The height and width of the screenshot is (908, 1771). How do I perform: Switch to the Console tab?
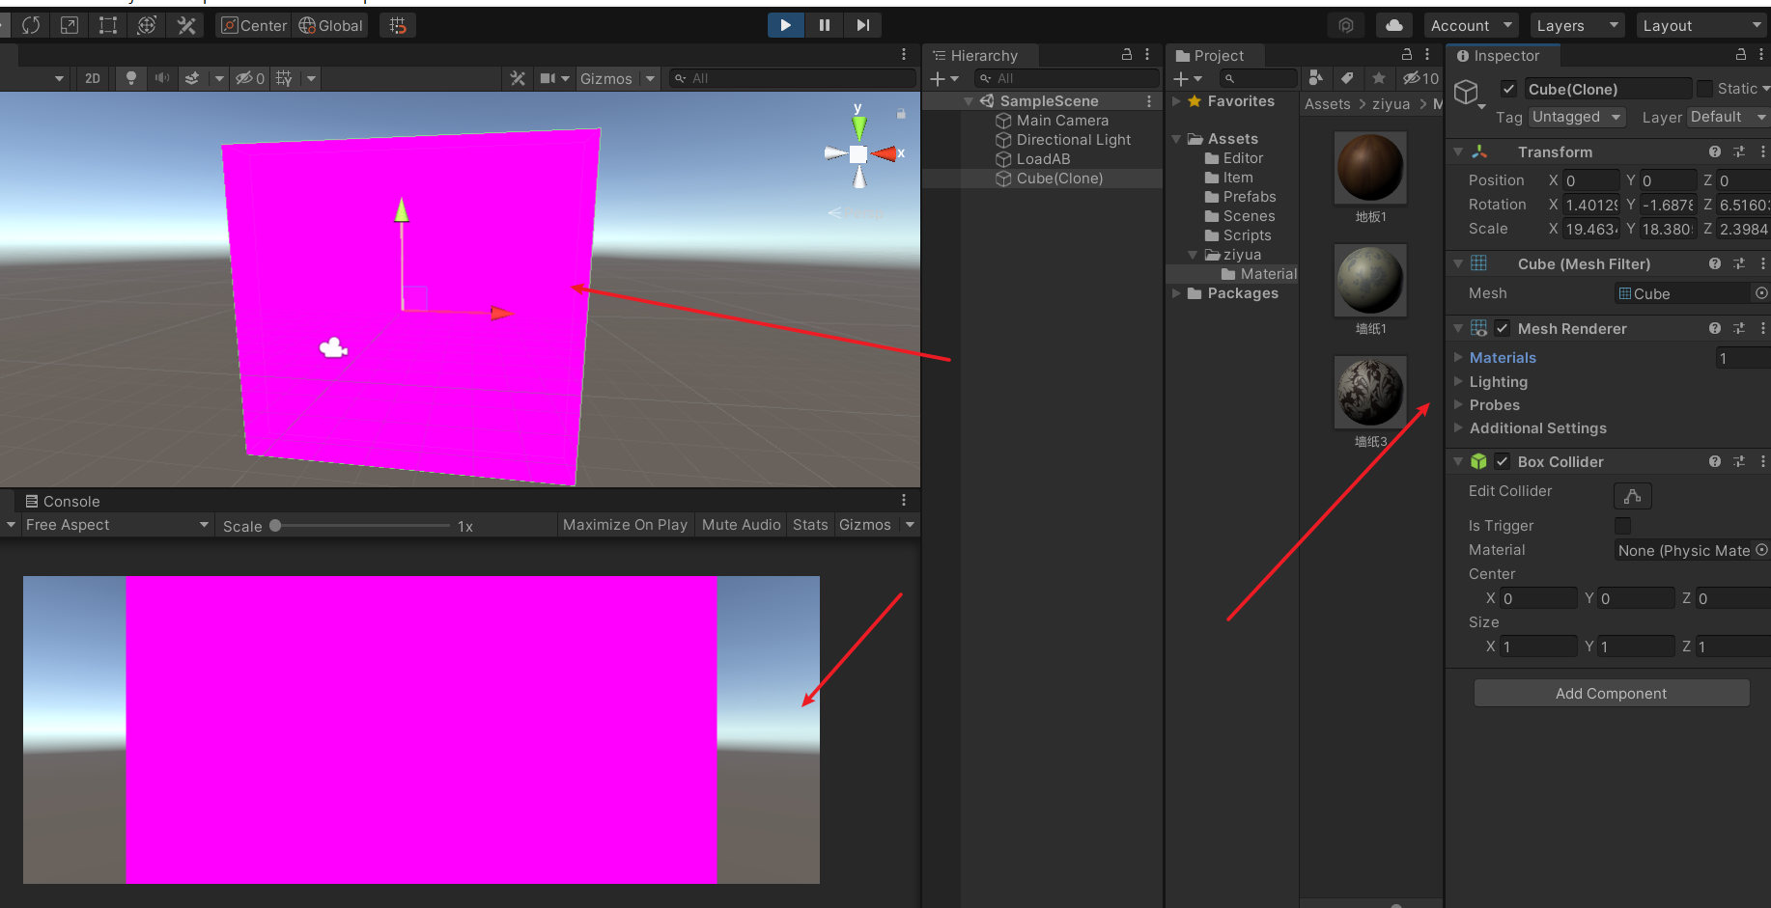click(63, 501)
